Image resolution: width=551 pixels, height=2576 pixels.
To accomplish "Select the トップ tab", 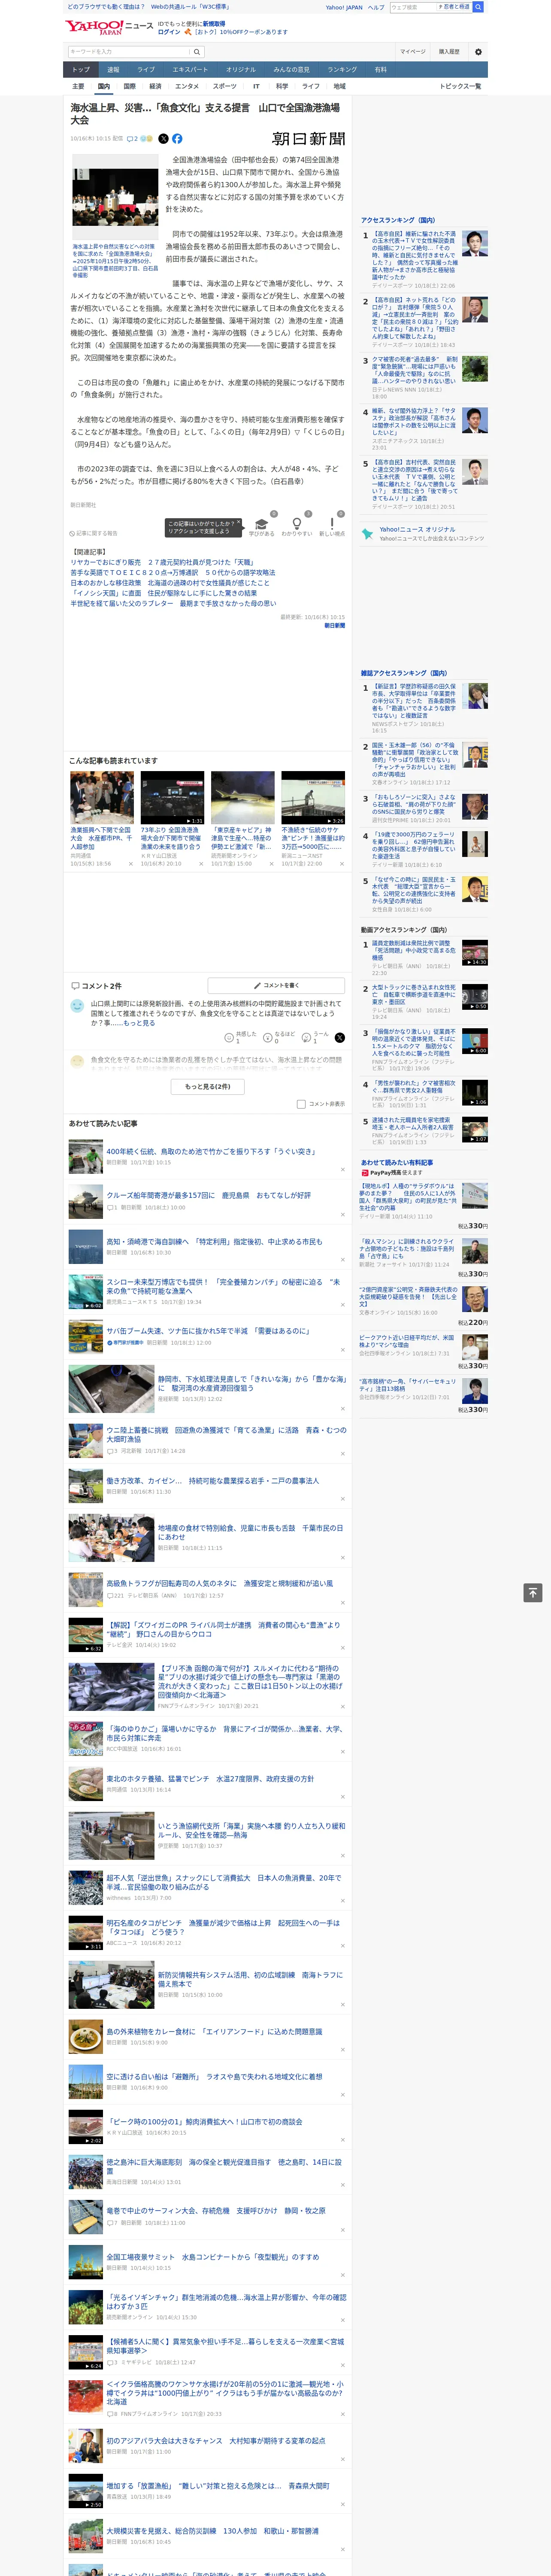I will pyautogui.click(x=81, y=70).
